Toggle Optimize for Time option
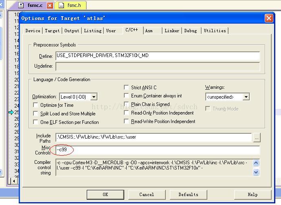This screenshot has height=205, width=281. pyautogui.click(x=36, y=105)
